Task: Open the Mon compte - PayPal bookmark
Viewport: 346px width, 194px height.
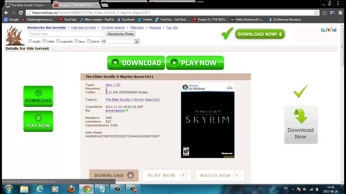Action: pyautogui.click(x=97, y=19)
